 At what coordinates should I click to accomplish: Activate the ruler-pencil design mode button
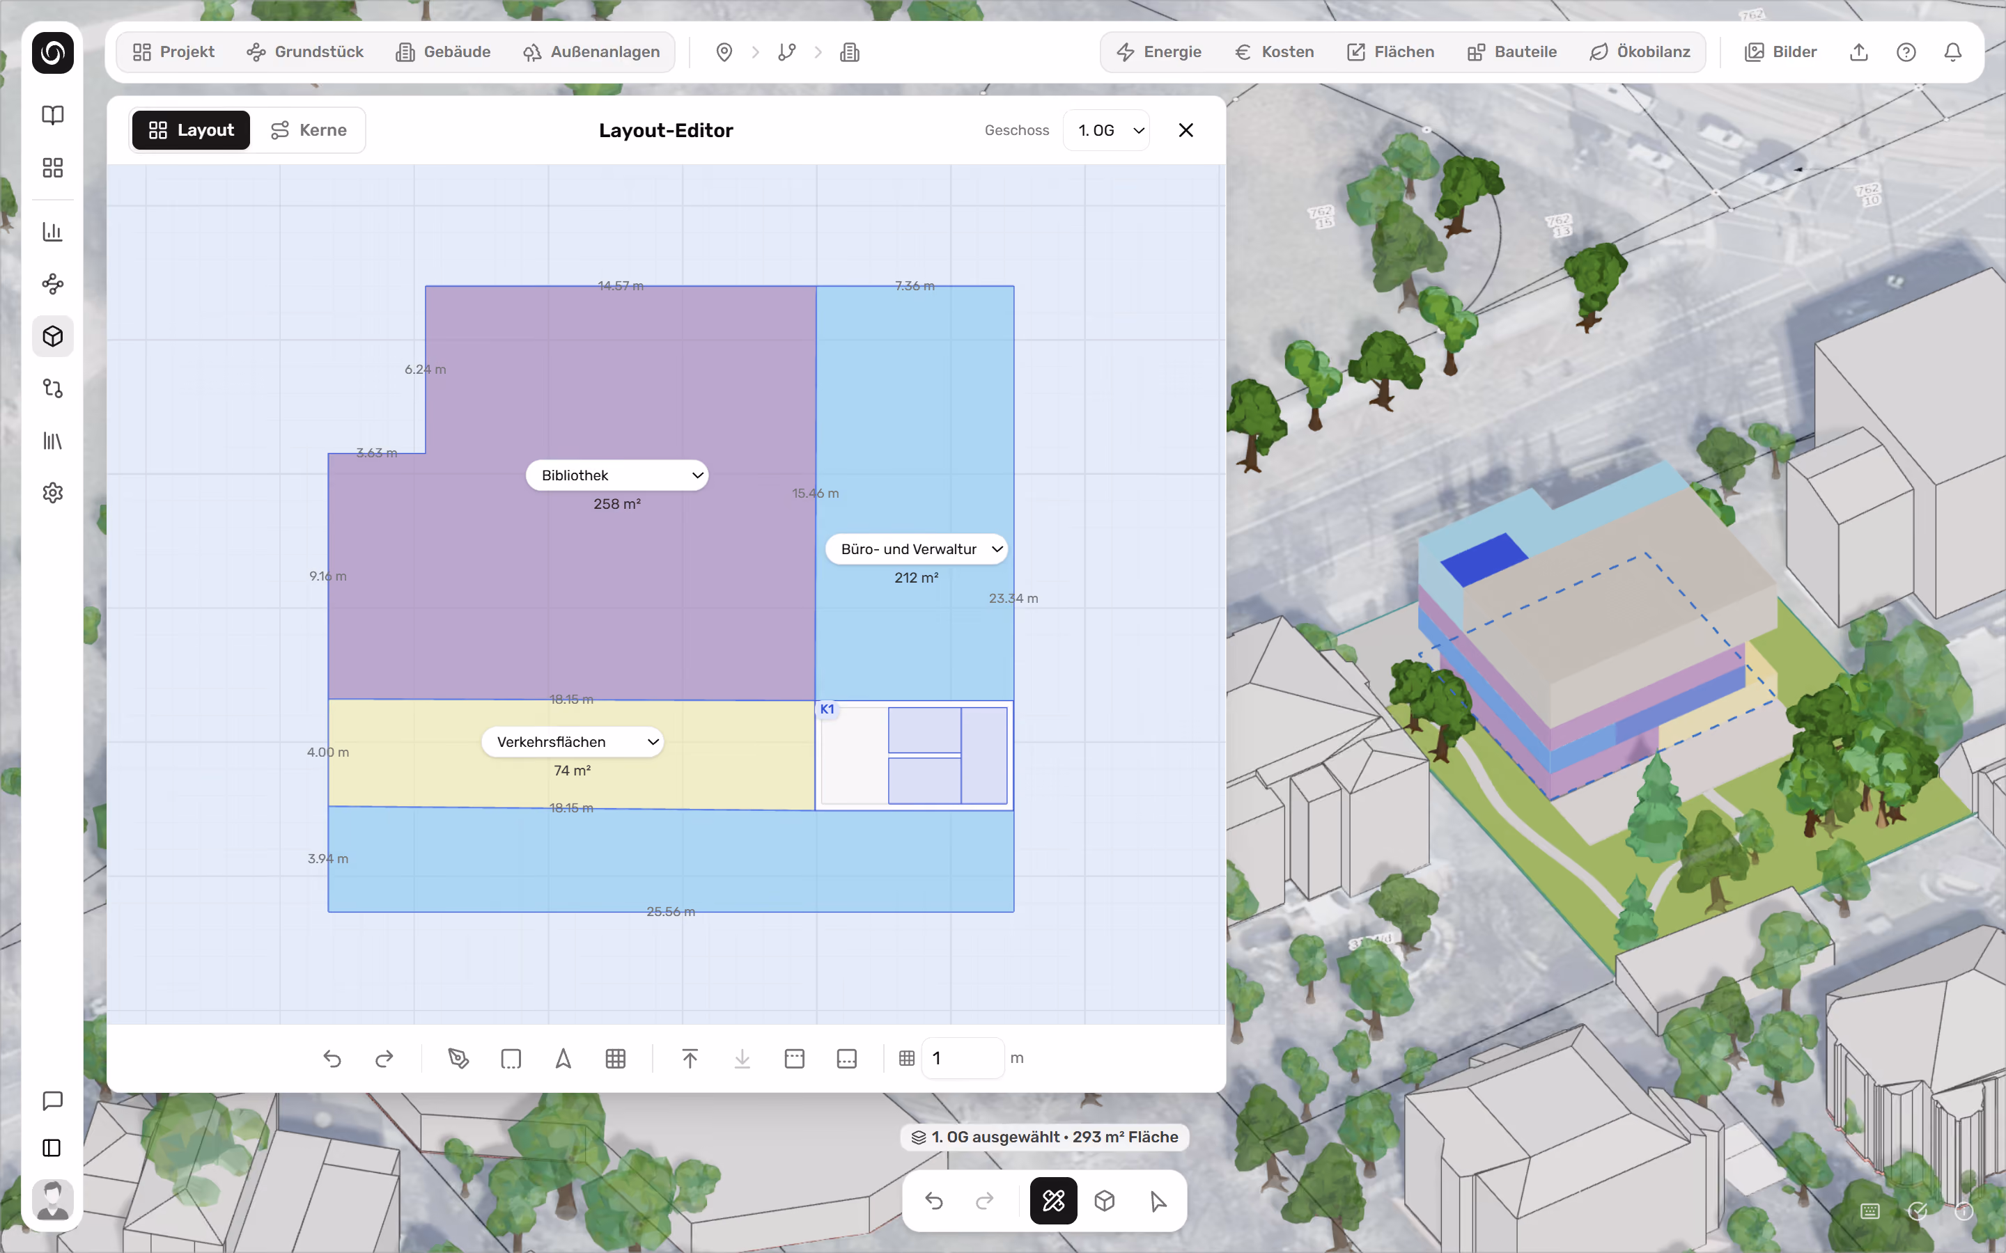(x=1054, y=1201)
